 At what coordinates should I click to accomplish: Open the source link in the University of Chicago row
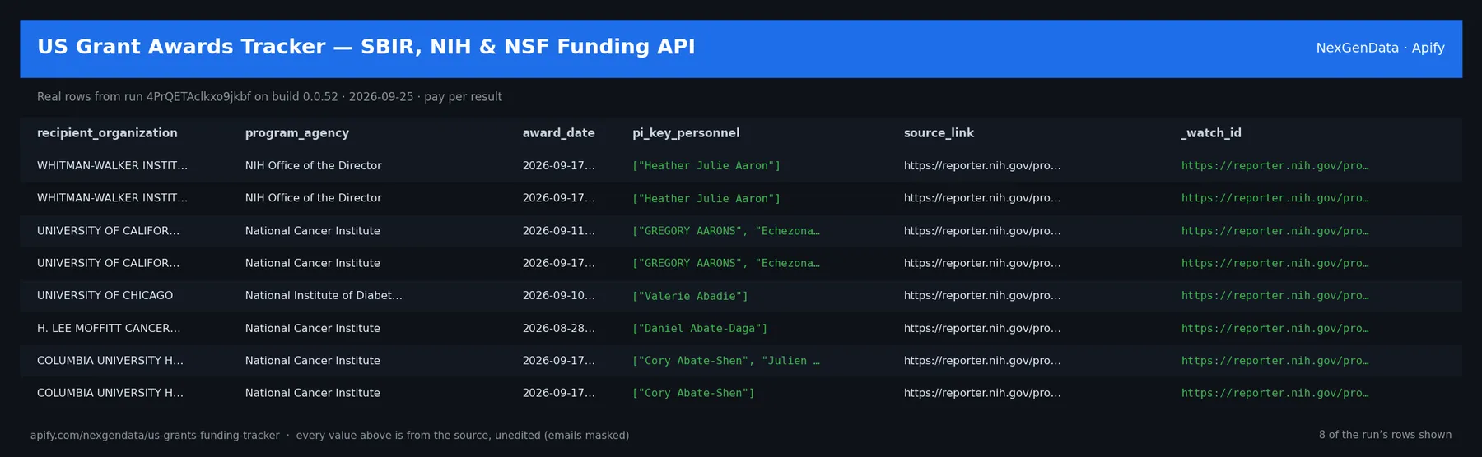(982, 296)
